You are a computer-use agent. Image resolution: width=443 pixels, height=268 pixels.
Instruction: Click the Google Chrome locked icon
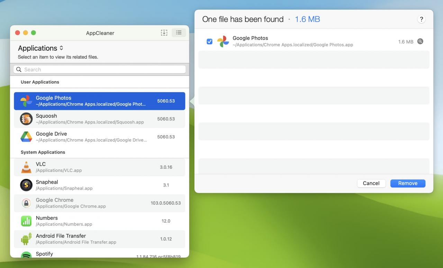[26, 203]
